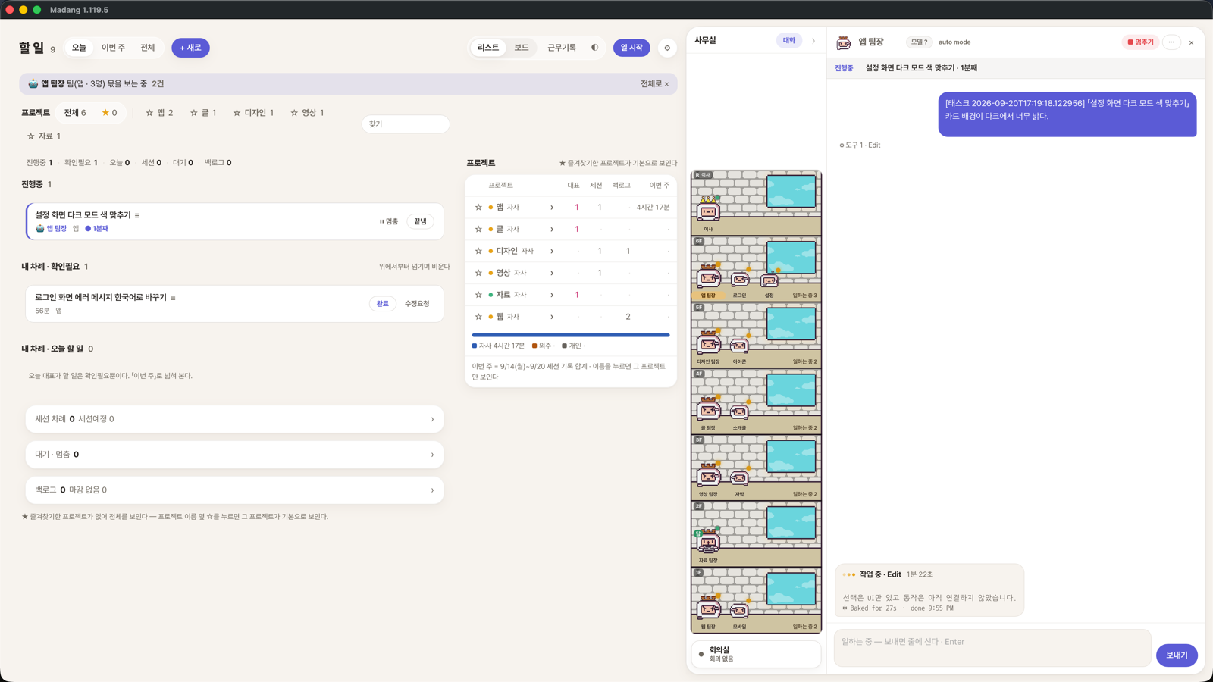Click the weekly hours progress bar
The width and height of the screenshot is (1213, 682).
[x=571, y=335]
